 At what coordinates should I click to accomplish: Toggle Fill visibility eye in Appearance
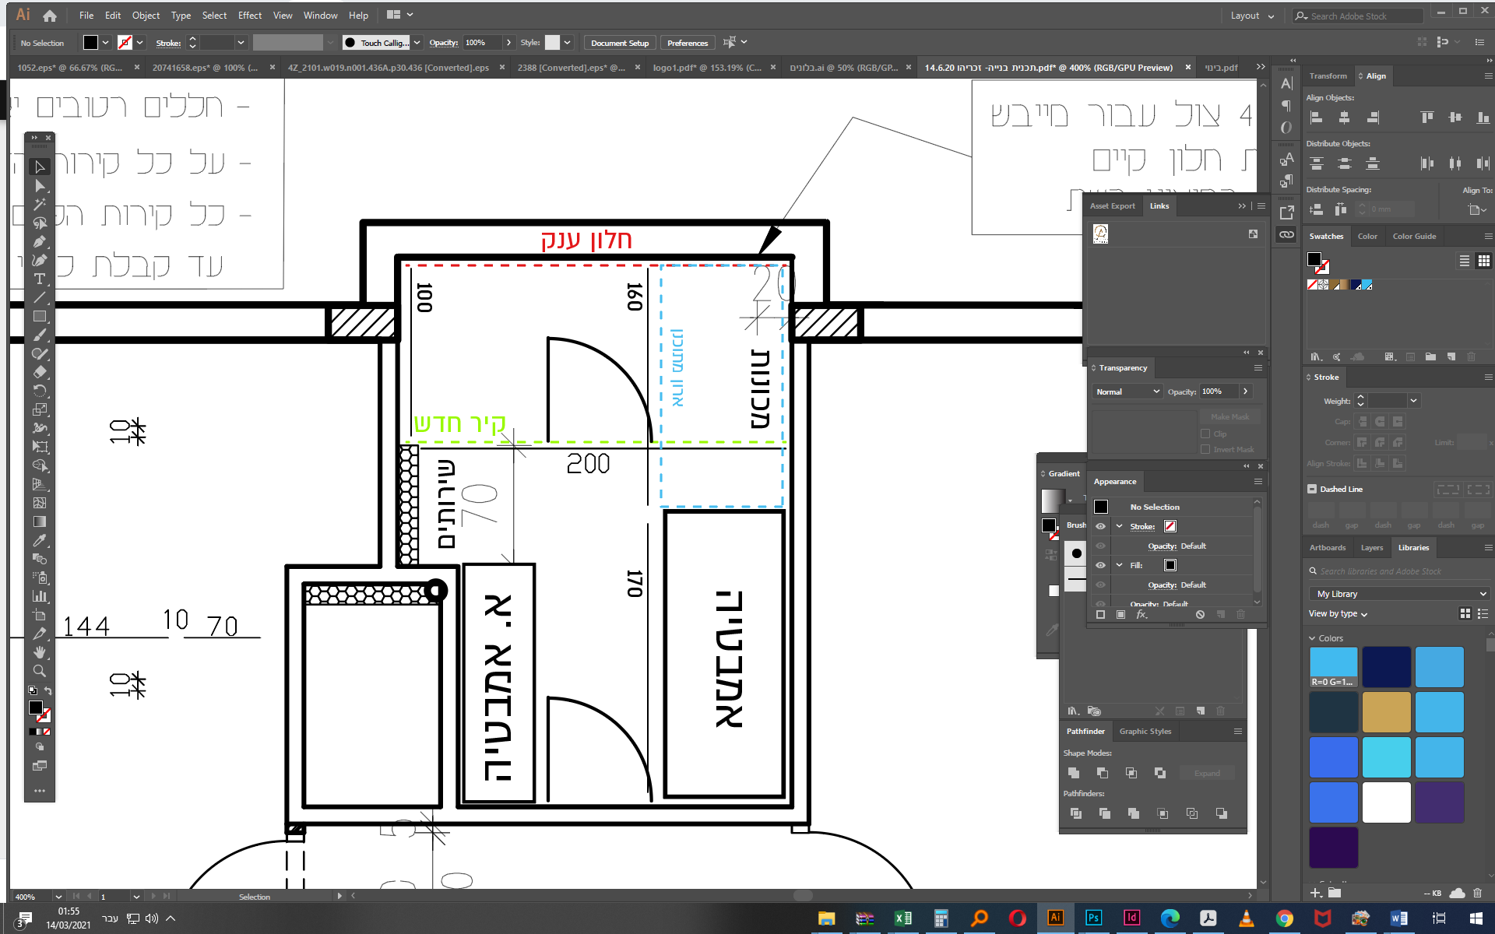1100,565
